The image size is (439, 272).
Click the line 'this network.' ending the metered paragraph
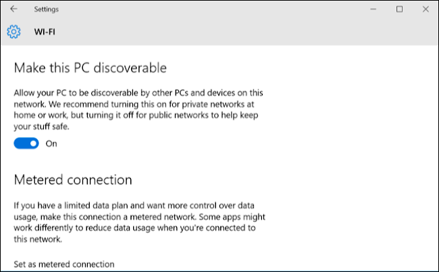coord(38,239)
